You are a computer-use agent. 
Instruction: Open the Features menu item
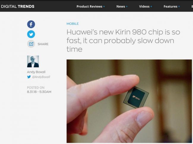pyautogui.click(x=170, y=7)
